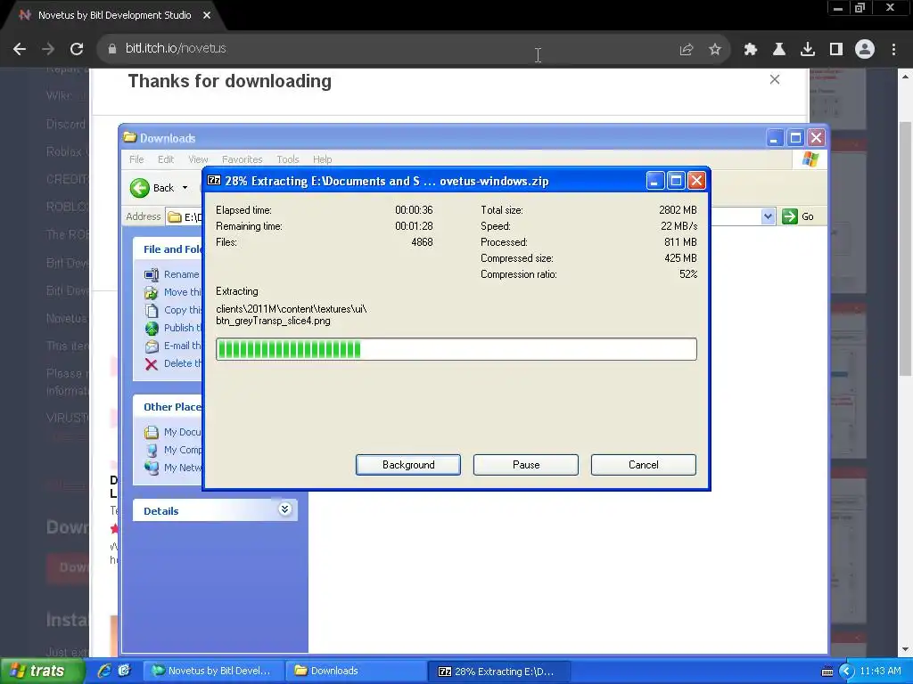913x684 pixels.
Task: Click the Background button in 7-Zip dialog
Action: [x=408, y=465]
